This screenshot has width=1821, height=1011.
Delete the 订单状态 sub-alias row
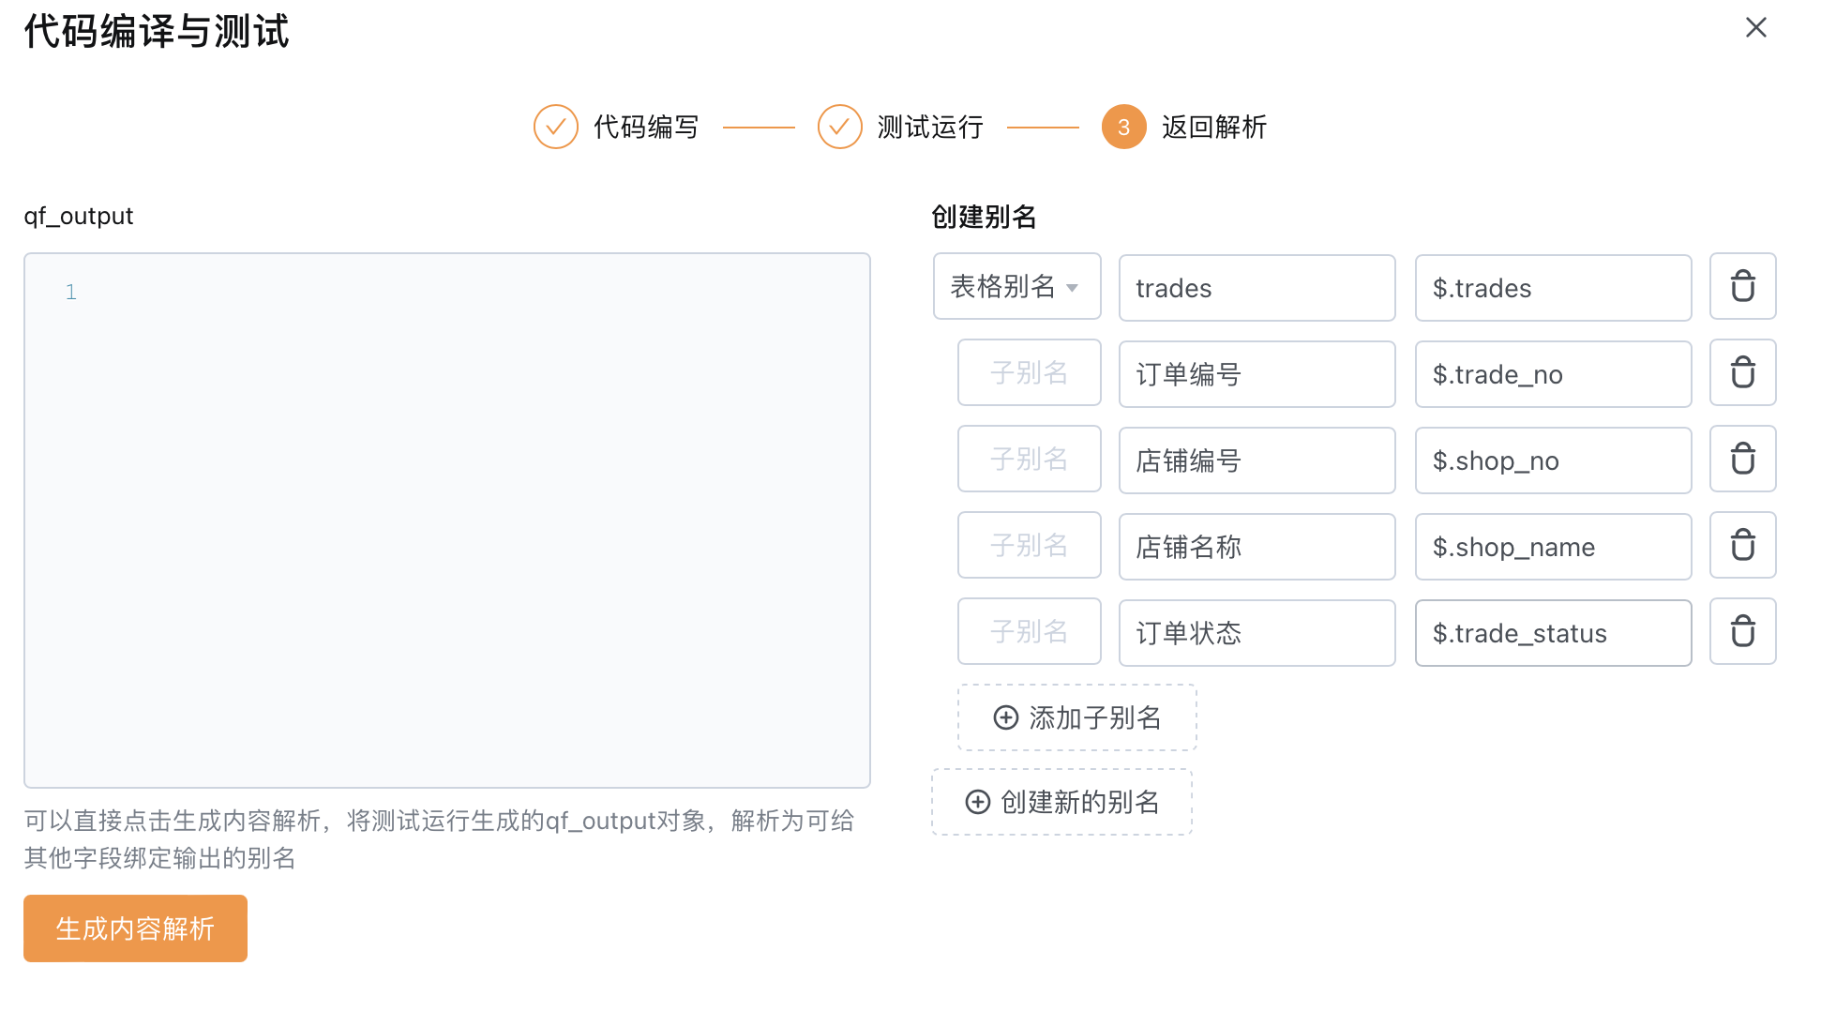pos(1742,631)
